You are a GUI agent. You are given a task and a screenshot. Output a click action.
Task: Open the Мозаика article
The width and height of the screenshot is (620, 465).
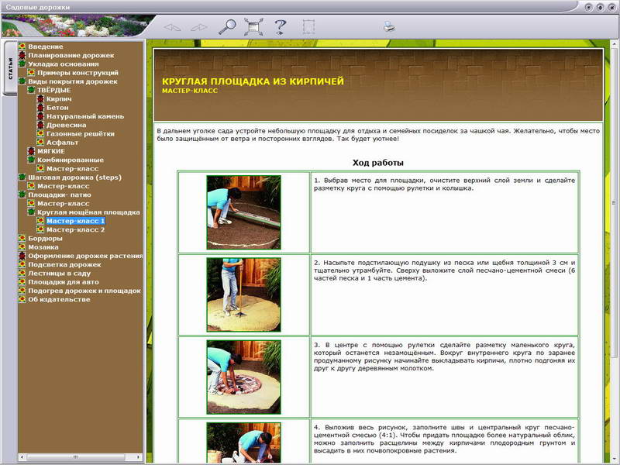(43, 247)
